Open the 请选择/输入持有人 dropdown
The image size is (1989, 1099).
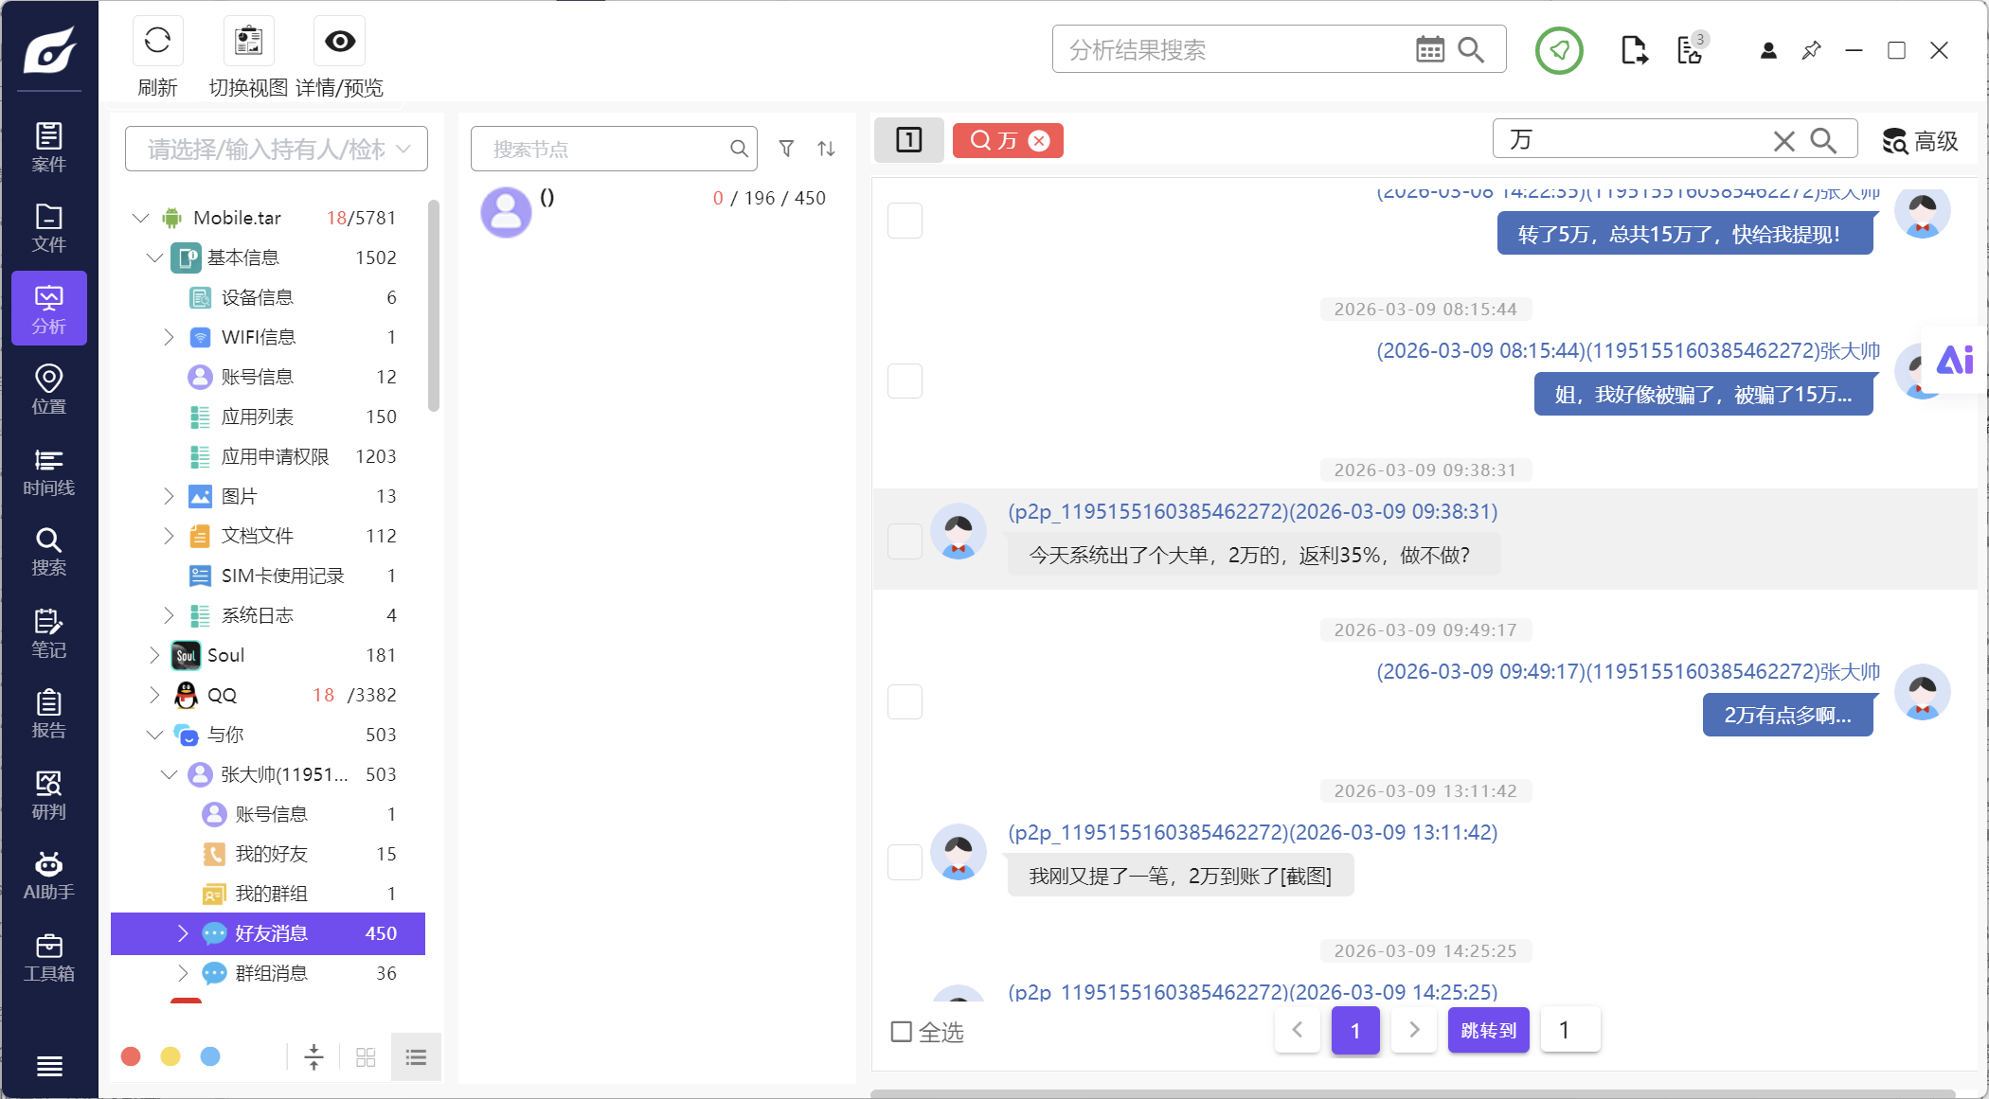(x=277, y=149)
